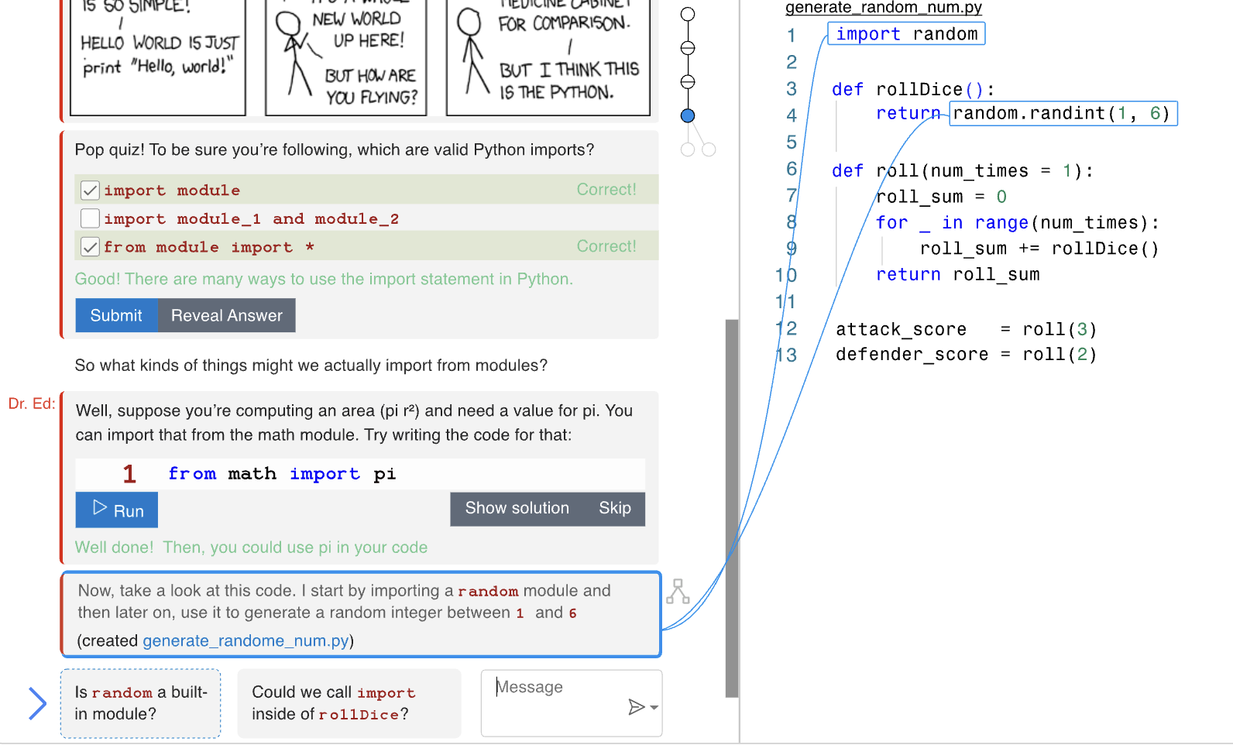Click the 'Dr. Ed:' speaker label
This screenshot has width=1233, height=745.
click(32, 403)
